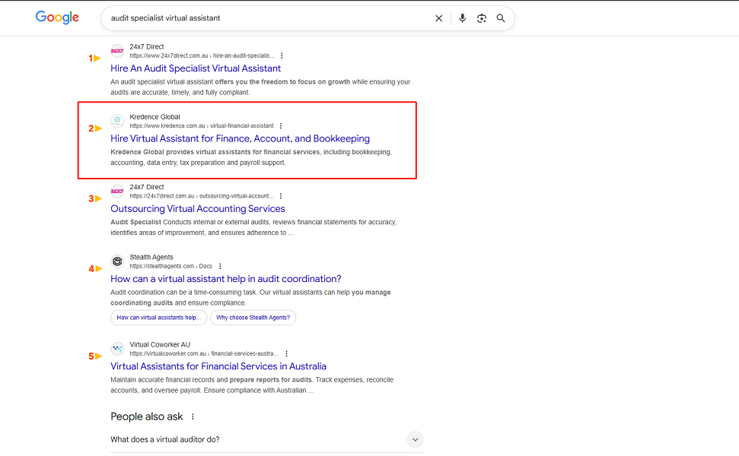739x456 pixels.
Task: Open three-dot menu for Kredence Global result
Action: pyautogui.click(x=281, y=126)
